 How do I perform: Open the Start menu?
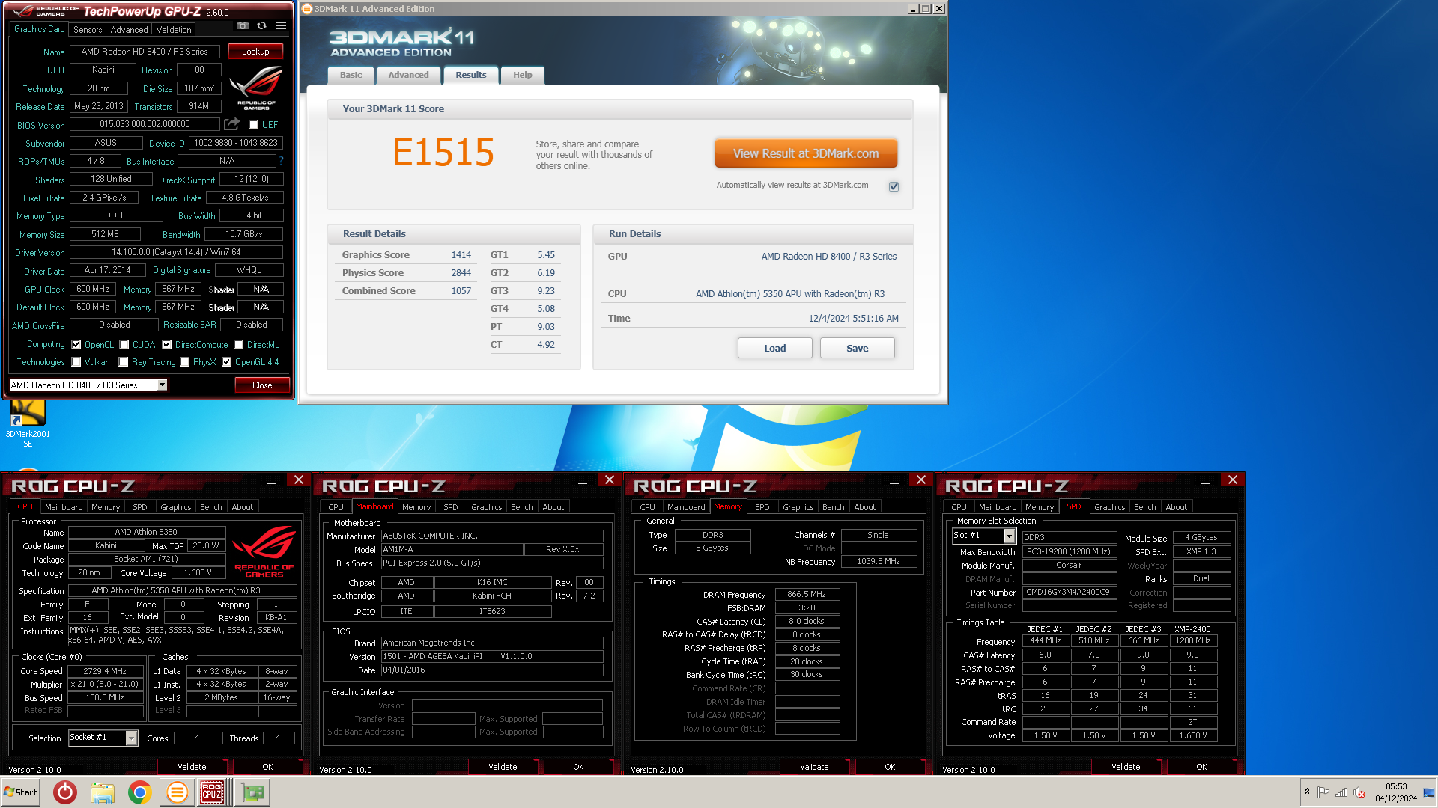[x=20, y=792]
